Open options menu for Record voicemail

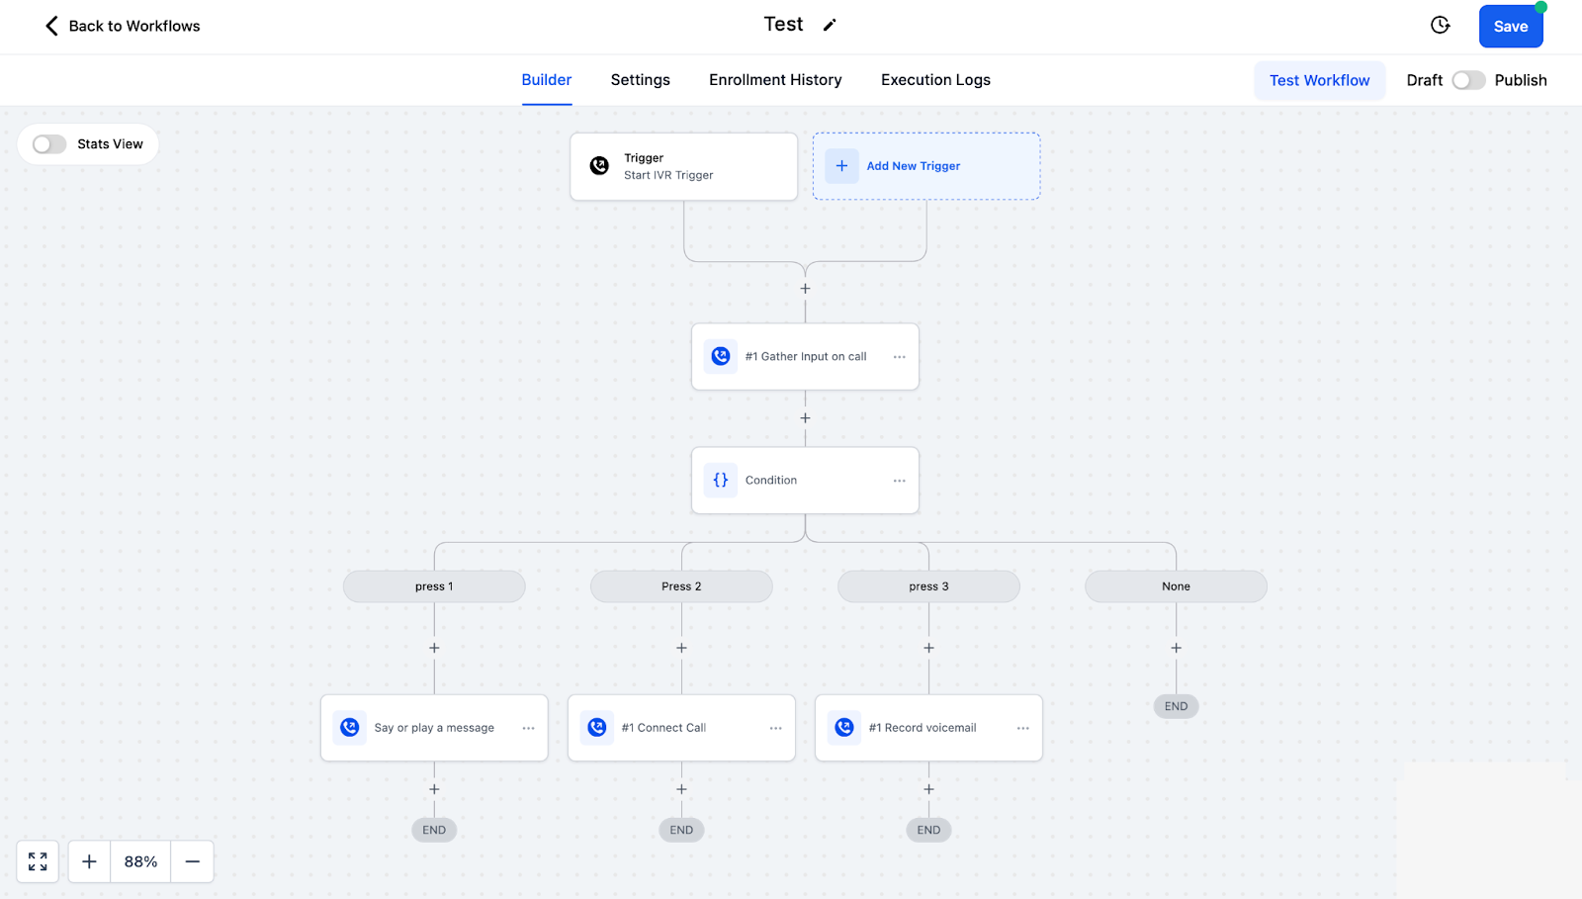coord(1022,728)
